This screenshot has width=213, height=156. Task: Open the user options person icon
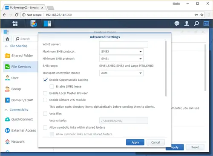[x=187, y=24]
